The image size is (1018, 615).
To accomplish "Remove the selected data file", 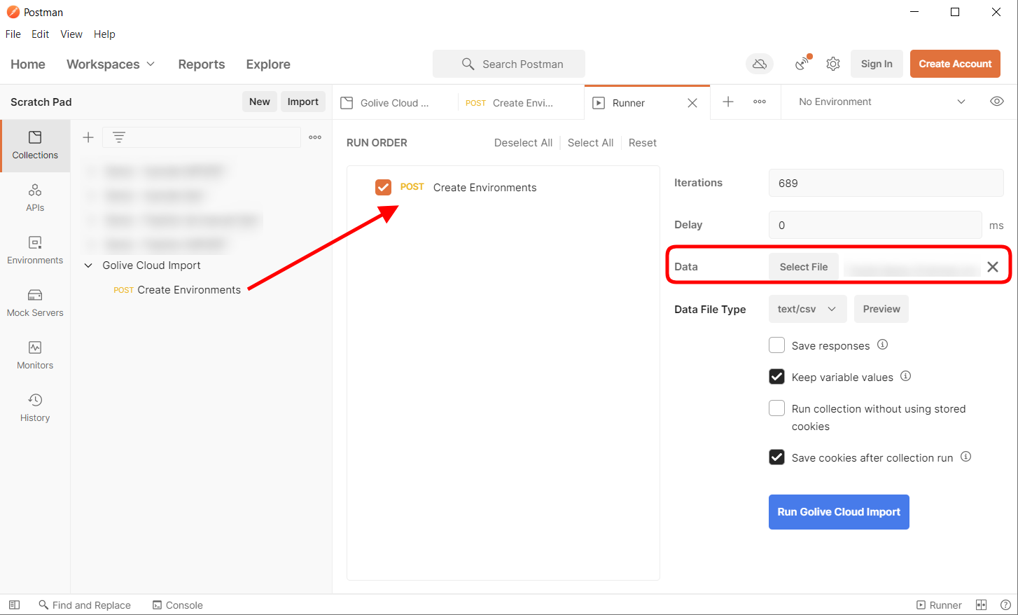I will [x=992, y=267].
